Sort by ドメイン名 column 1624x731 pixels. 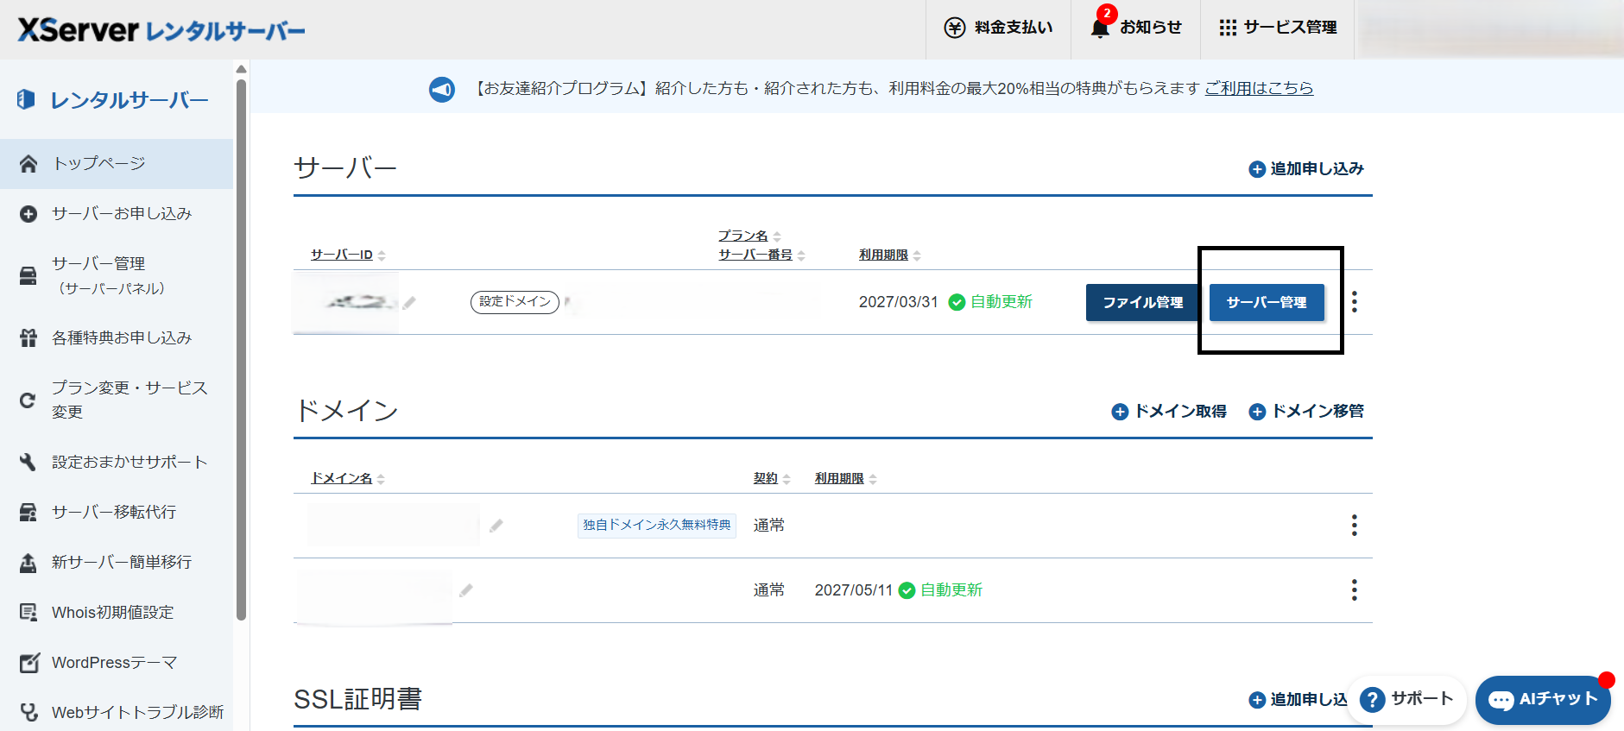[x=348, y=479]
